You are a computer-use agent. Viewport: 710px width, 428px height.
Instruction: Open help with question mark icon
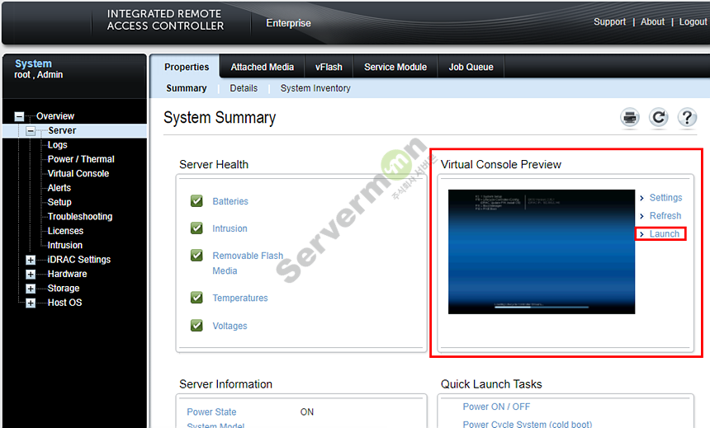687,118
